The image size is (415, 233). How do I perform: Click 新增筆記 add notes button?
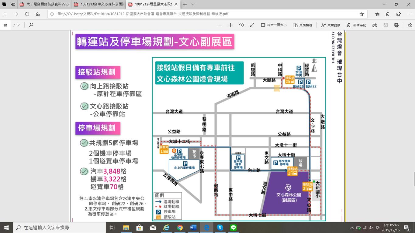point(356,25)
